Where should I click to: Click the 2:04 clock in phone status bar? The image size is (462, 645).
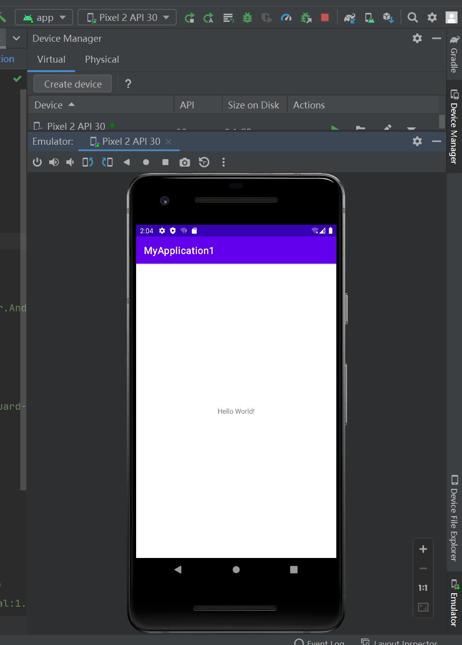coord(147,231)
